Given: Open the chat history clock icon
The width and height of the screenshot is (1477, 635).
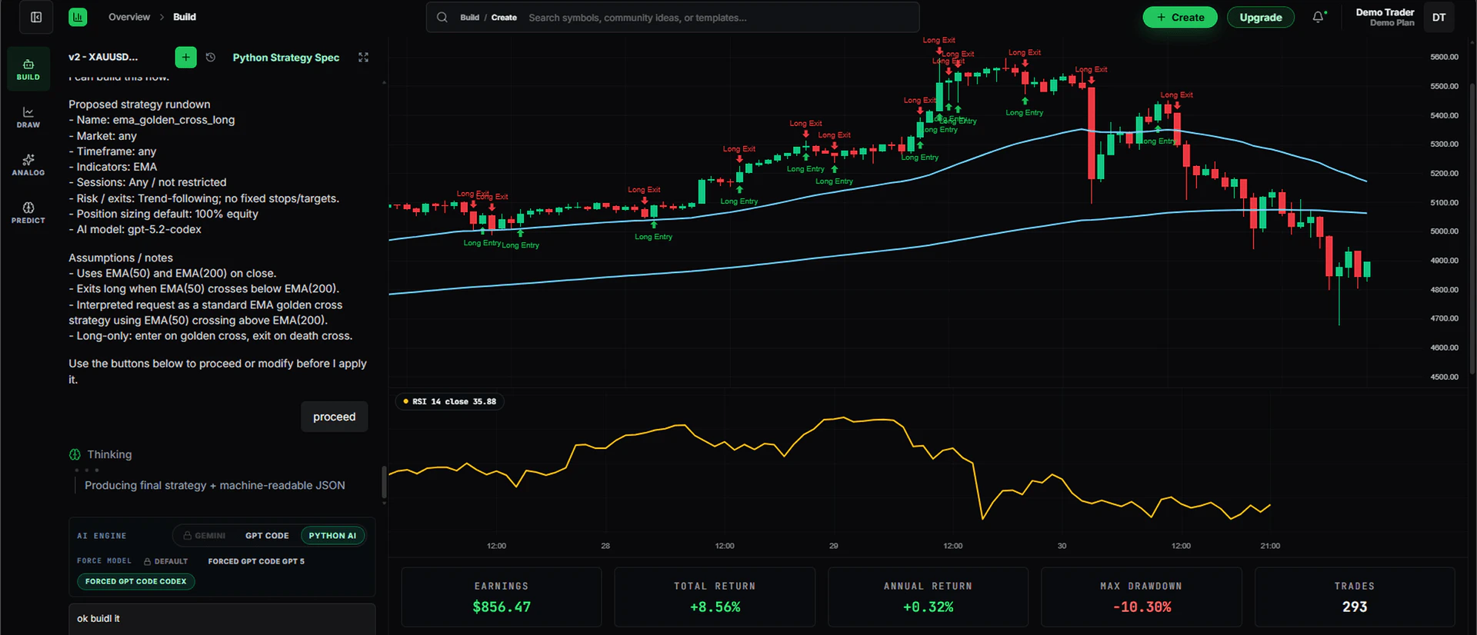Looking at the screenshot, I should click(211, 58).
